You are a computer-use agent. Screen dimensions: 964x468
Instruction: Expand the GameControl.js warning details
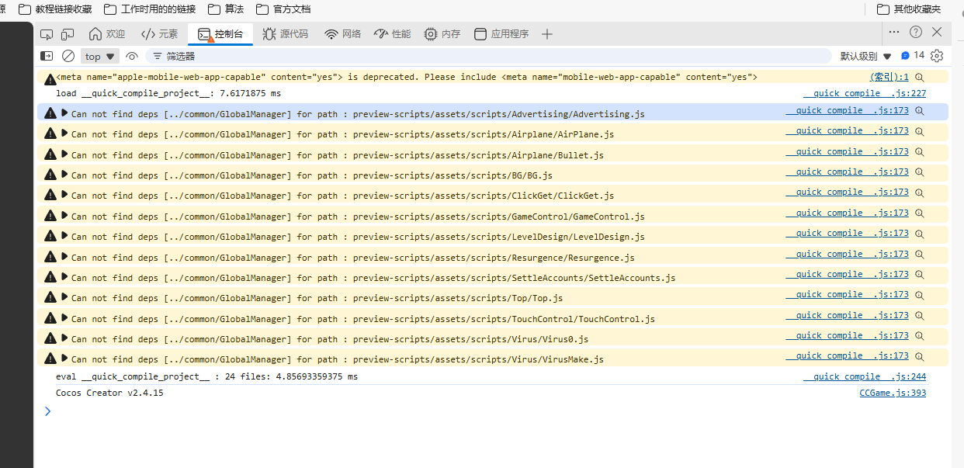(x=64, y=216)
